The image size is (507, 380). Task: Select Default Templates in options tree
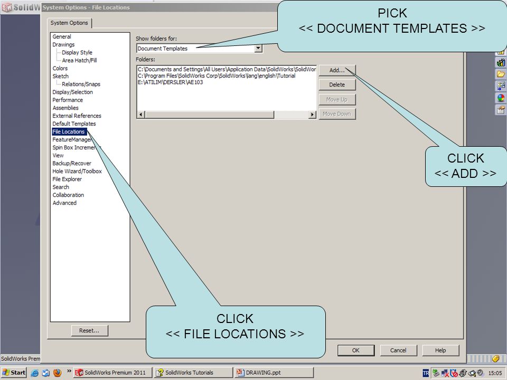click(74, 123)
